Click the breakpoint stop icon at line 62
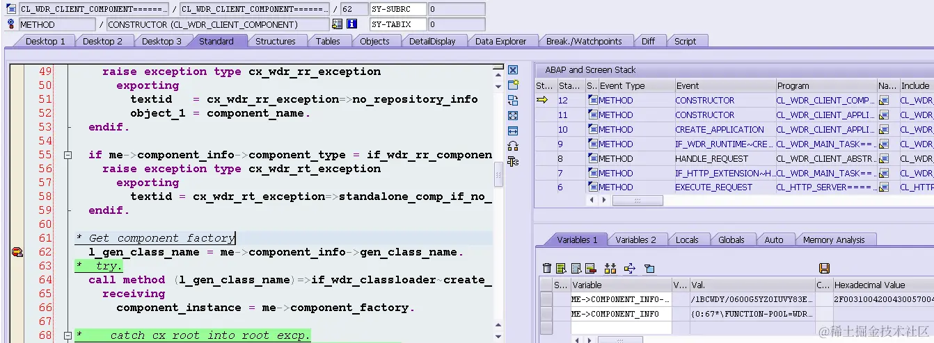Screen dimensions: 934x343 coord(17,252)
